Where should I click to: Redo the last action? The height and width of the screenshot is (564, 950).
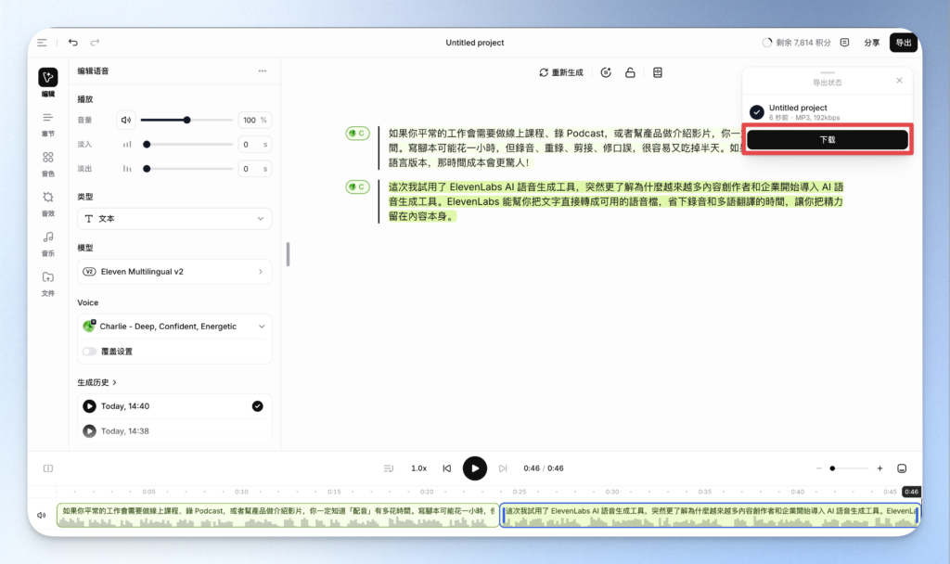pos(96,43)
